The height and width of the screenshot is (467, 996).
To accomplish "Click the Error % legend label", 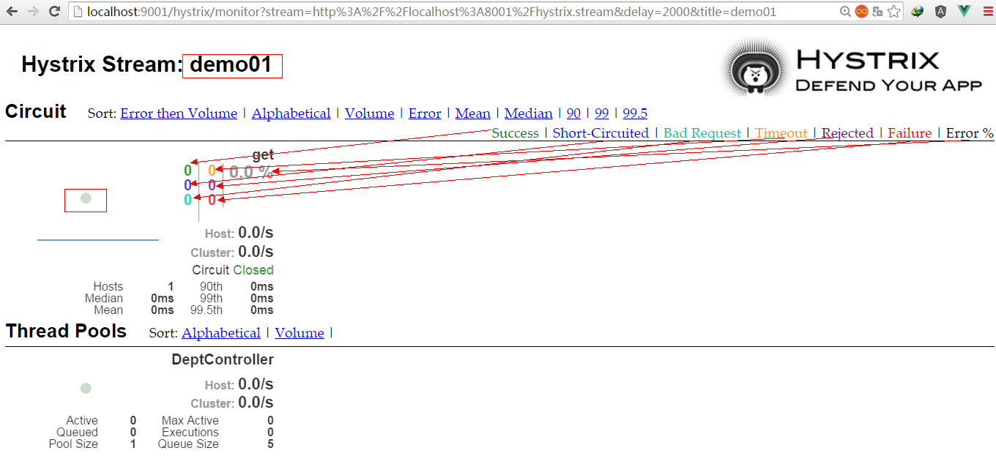I will (x=970, y=133).
